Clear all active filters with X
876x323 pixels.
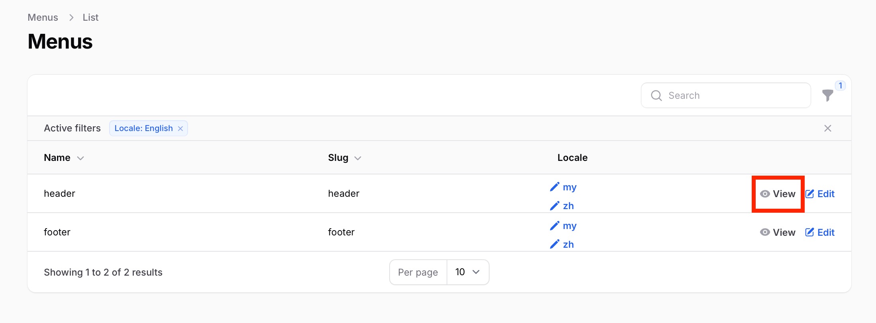coord(828,128)
